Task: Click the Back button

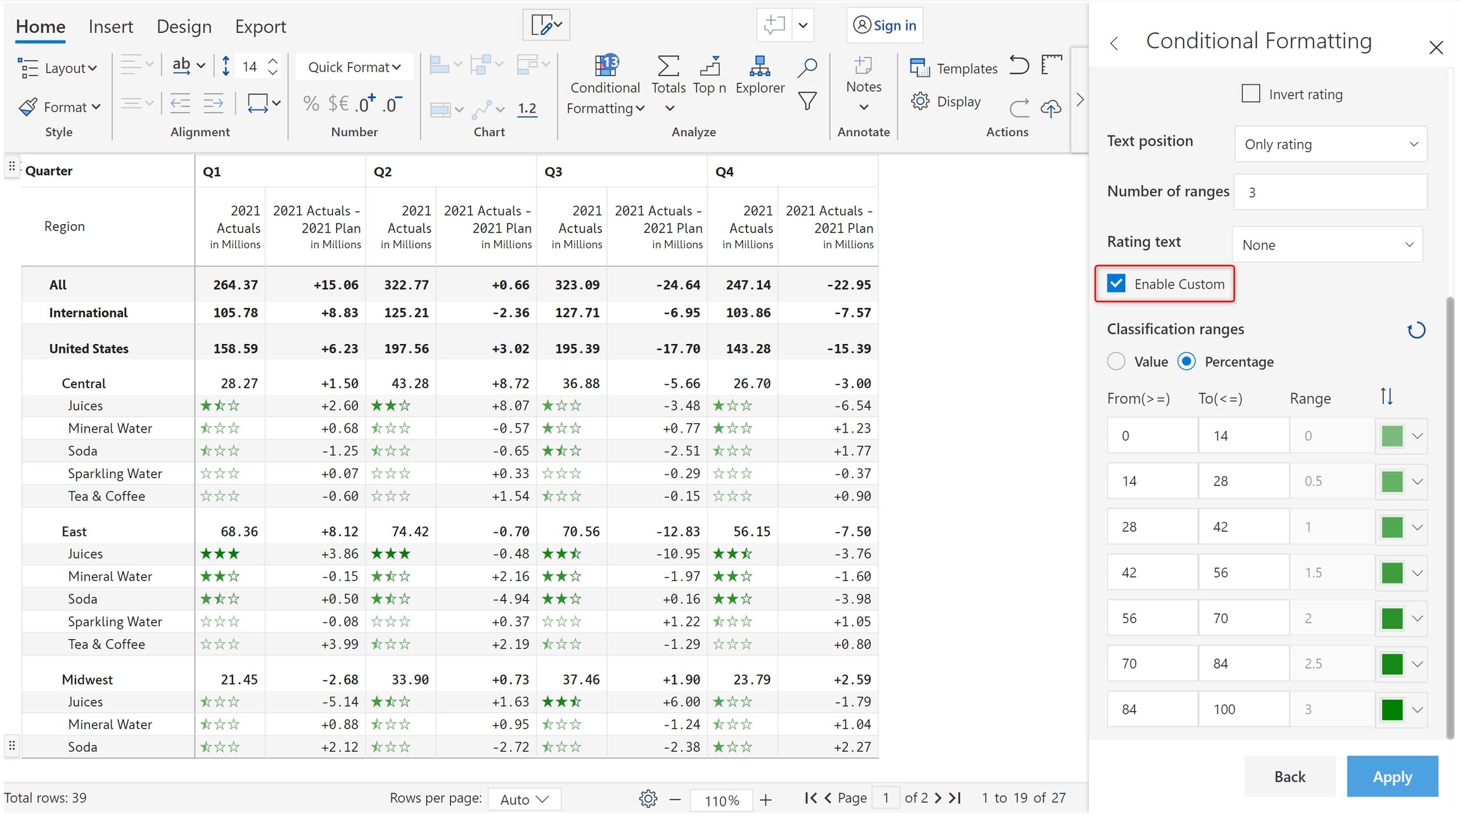Action: point(1289,776)
